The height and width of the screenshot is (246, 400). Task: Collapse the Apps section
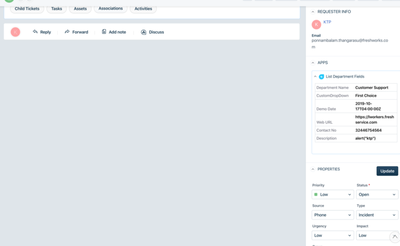(313, 63)
